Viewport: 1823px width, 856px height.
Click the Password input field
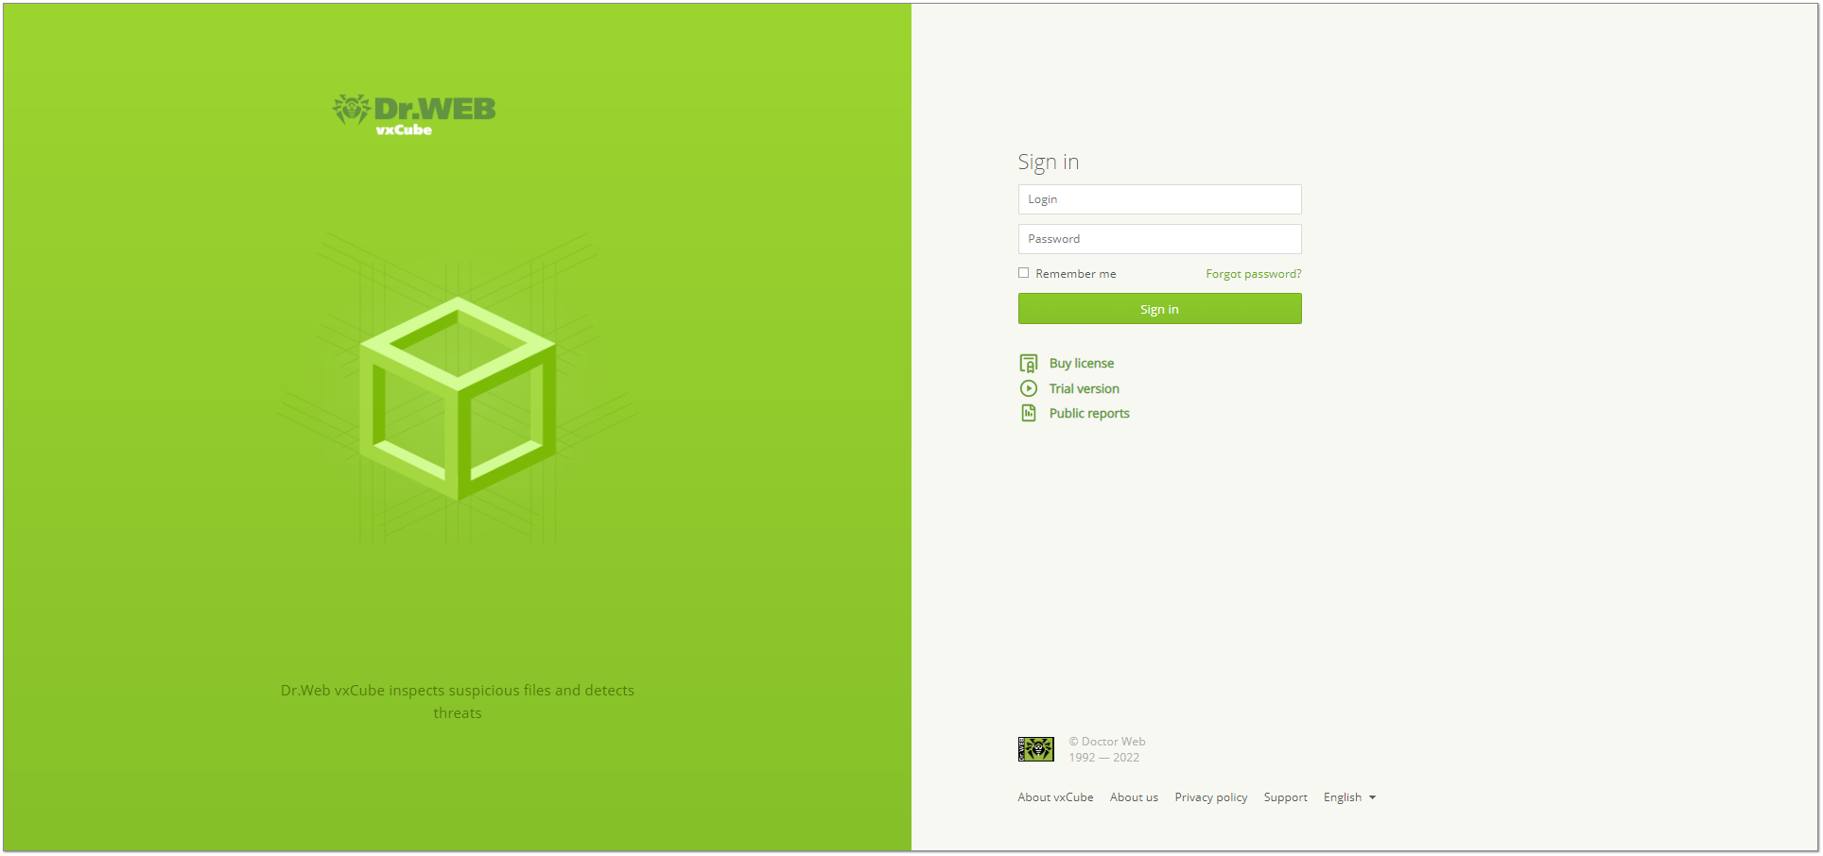[1159, 239]
